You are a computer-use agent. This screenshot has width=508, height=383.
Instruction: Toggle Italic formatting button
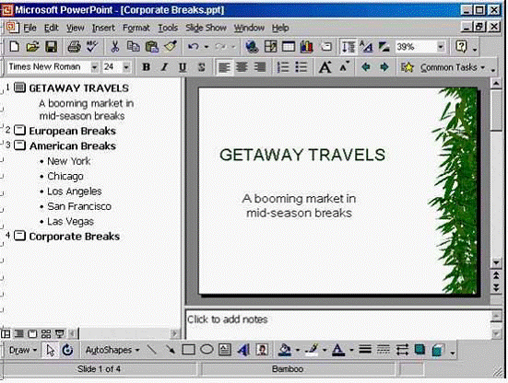click(x=164, y=67)
